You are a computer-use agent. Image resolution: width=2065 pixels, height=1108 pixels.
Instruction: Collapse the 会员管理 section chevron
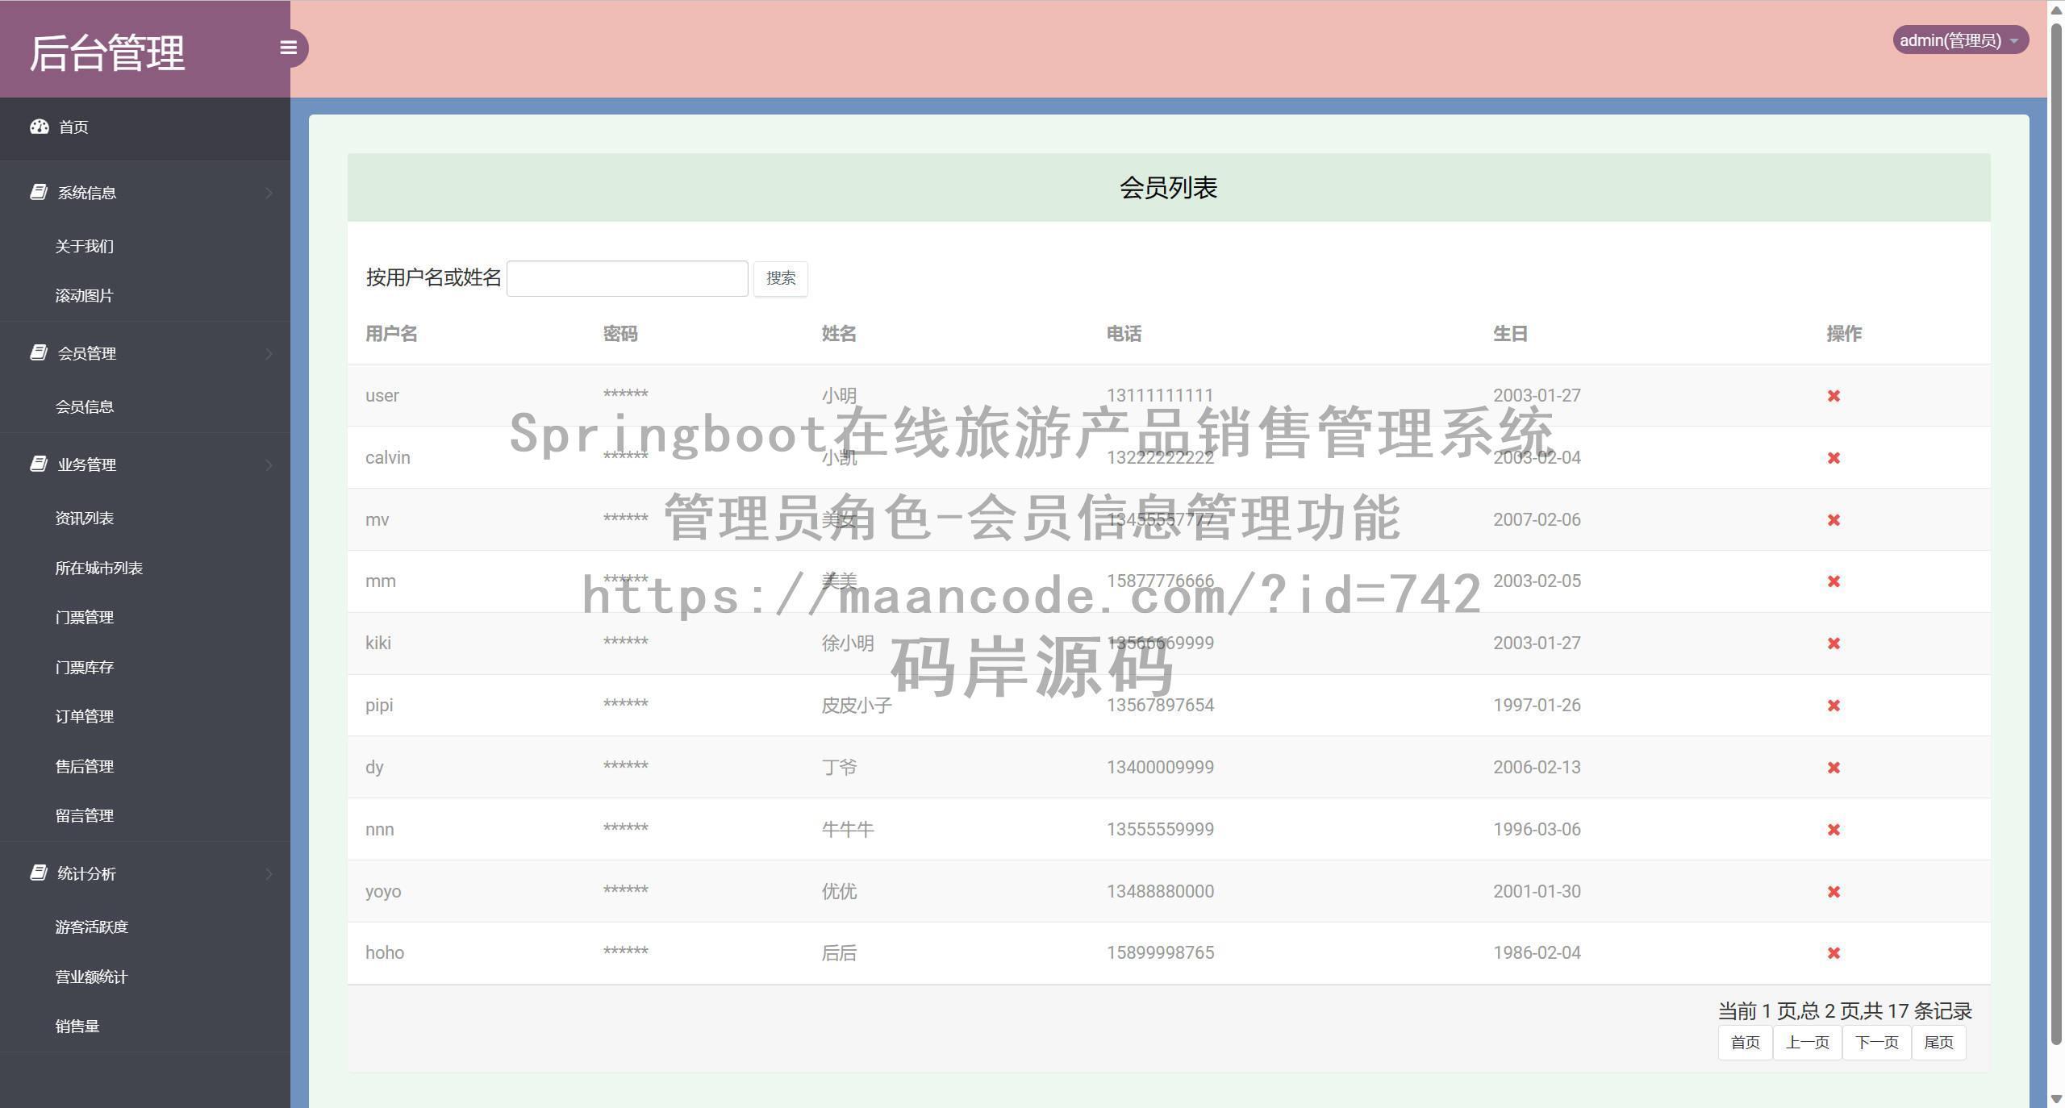click(269, 353)
